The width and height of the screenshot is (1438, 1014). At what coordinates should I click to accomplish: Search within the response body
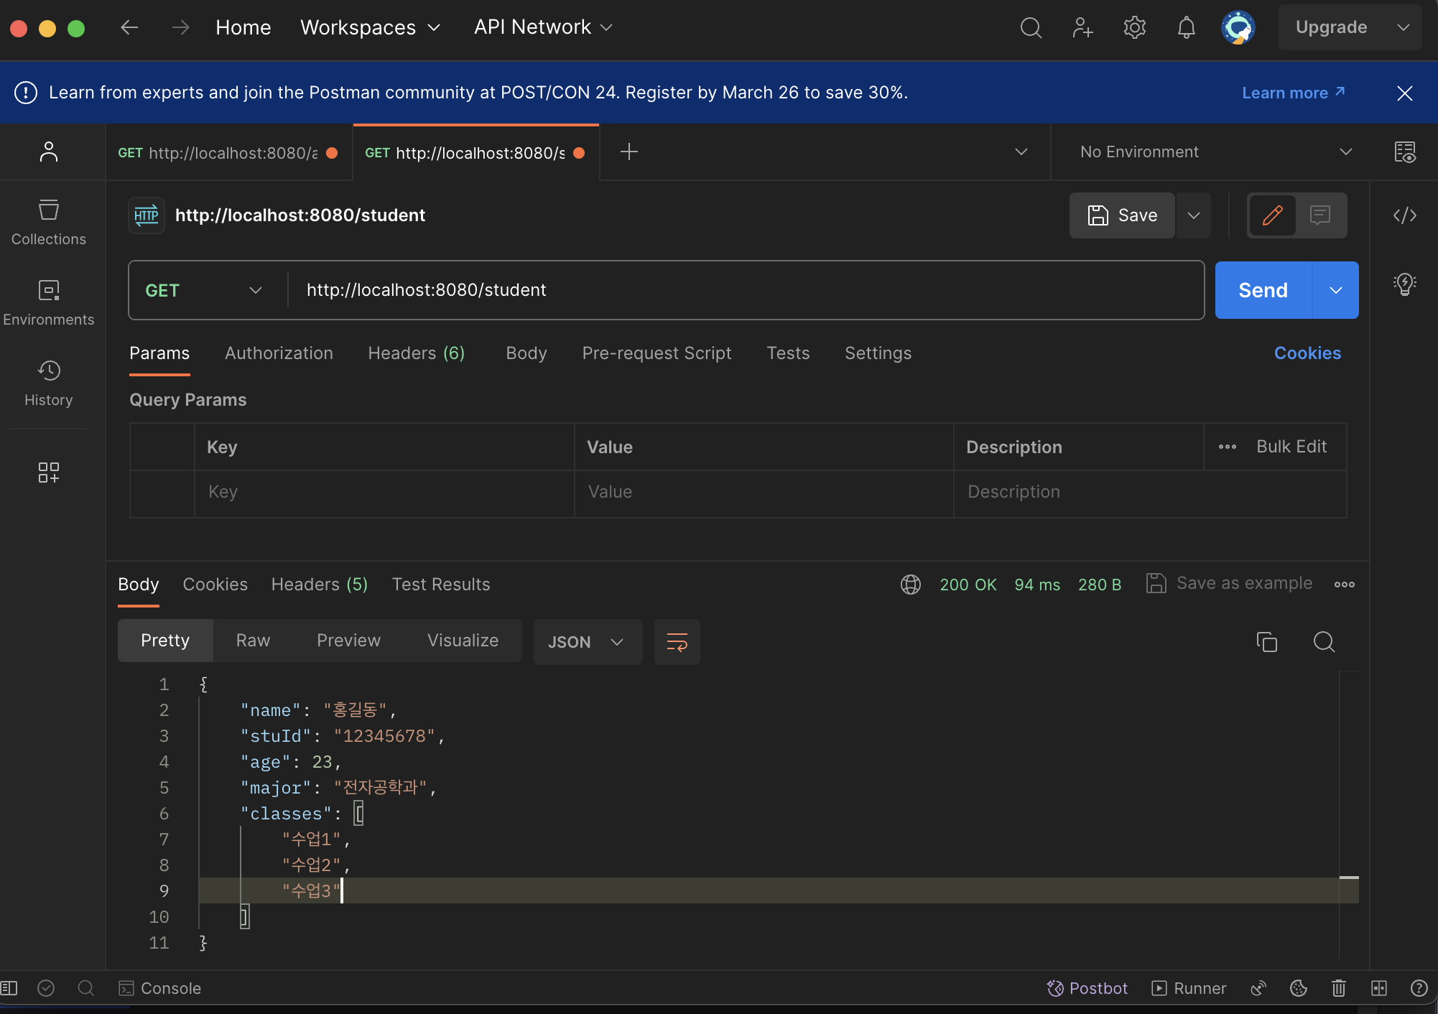(1323, 641)
